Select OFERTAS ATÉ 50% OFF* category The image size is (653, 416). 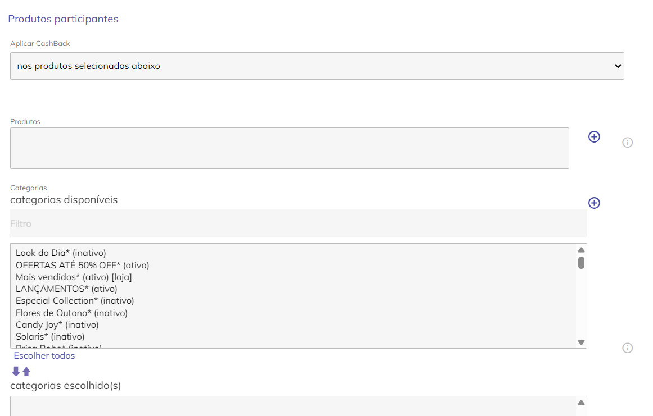pyautogui.click(x=83, y=265)
